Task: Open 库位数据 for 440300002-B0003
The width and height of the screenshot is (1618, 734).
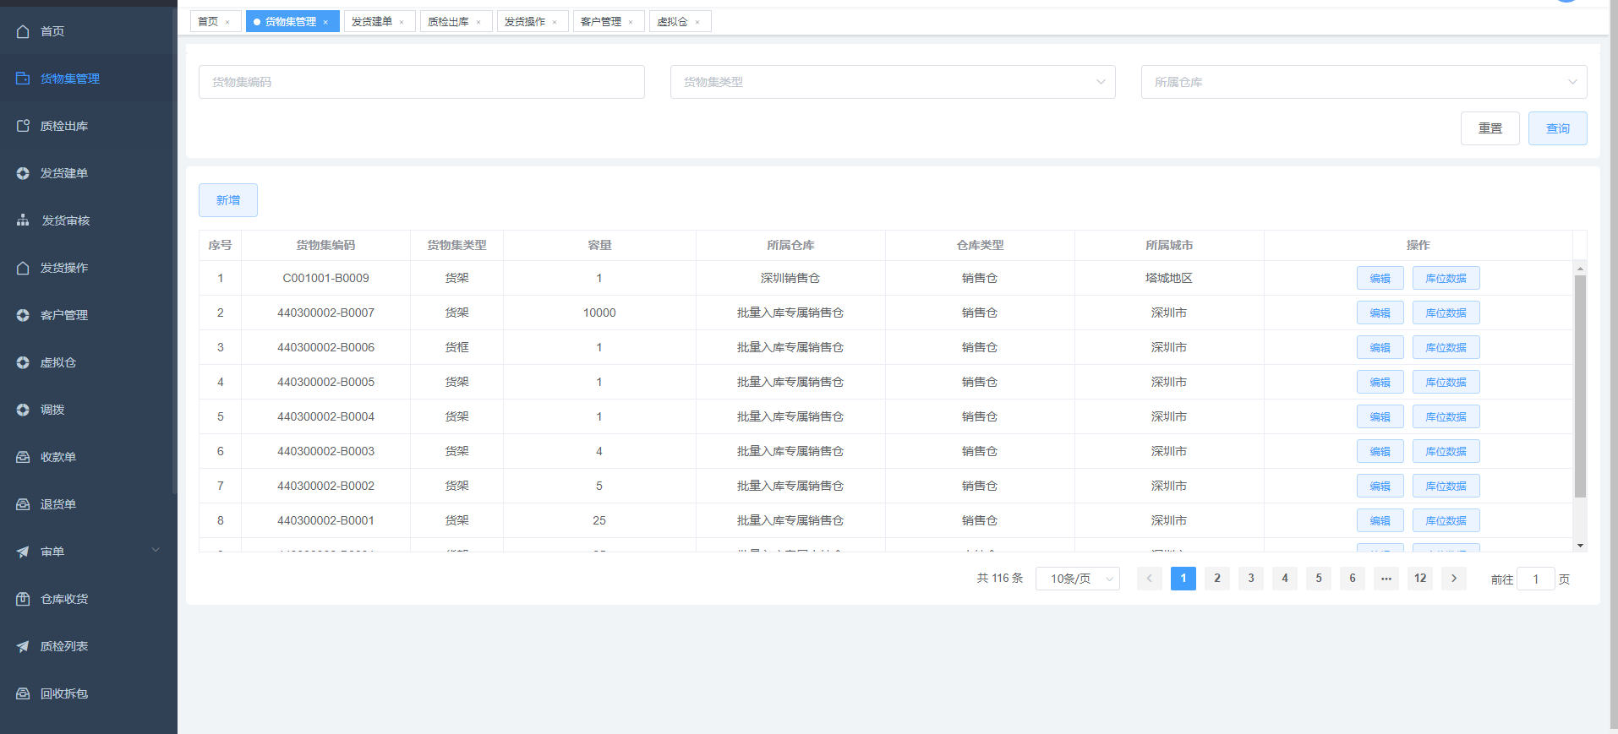Action: click(1446, 451)
